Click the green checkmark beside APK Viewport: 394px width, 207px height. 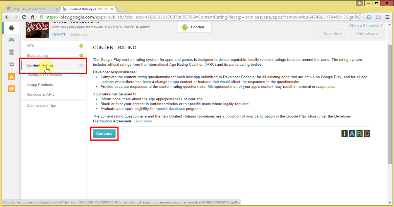(81, 46)
